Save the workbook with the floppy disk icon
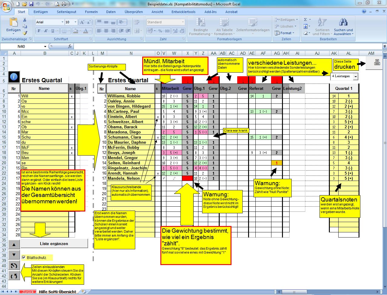The width and height of the screenshot is (387, 295). coord(31,4)
